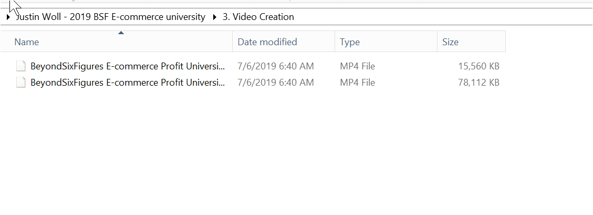Click the modified date of the 78,112 KB file
The image size is (593, 215).
point(276,83)
